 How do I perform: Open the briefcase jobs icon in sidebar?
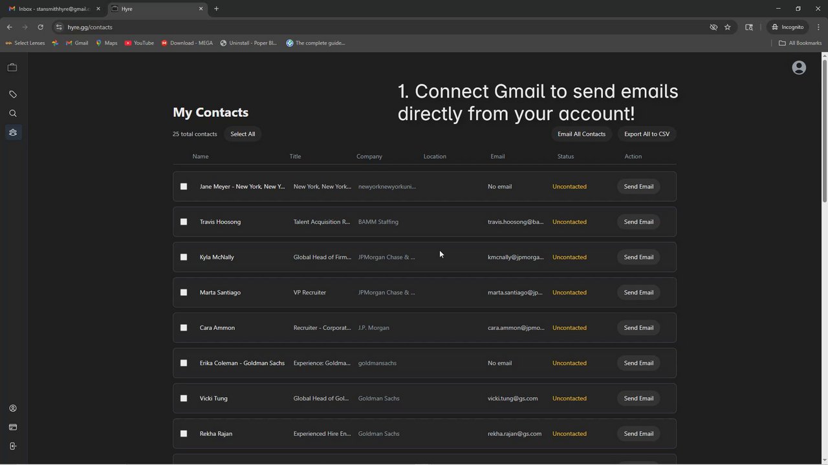click(x=12, y=67)
